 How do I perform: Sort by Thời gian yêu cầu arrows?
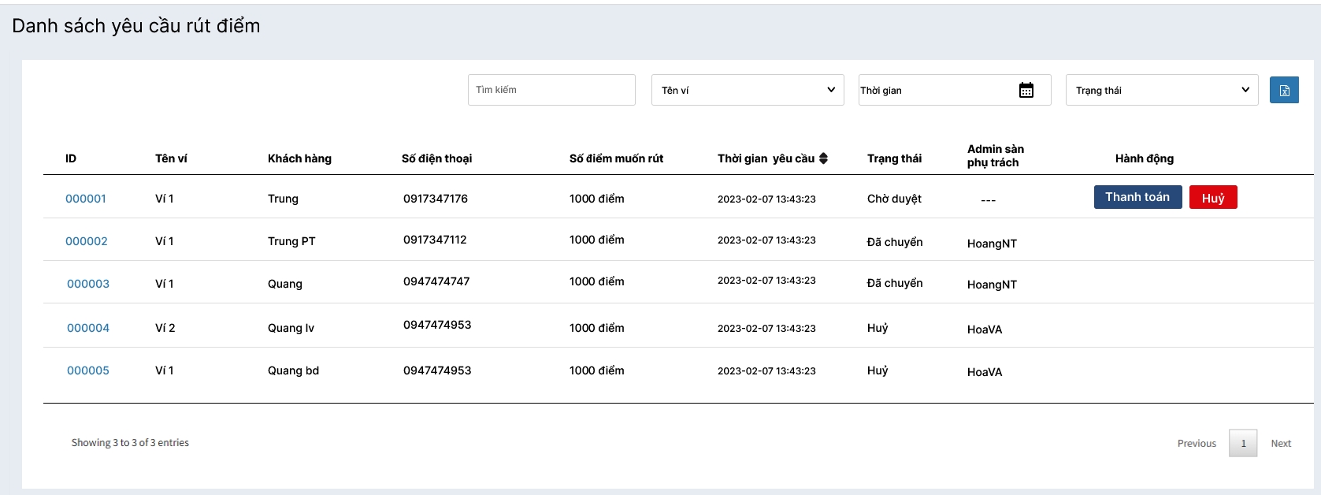pos(823,158)
